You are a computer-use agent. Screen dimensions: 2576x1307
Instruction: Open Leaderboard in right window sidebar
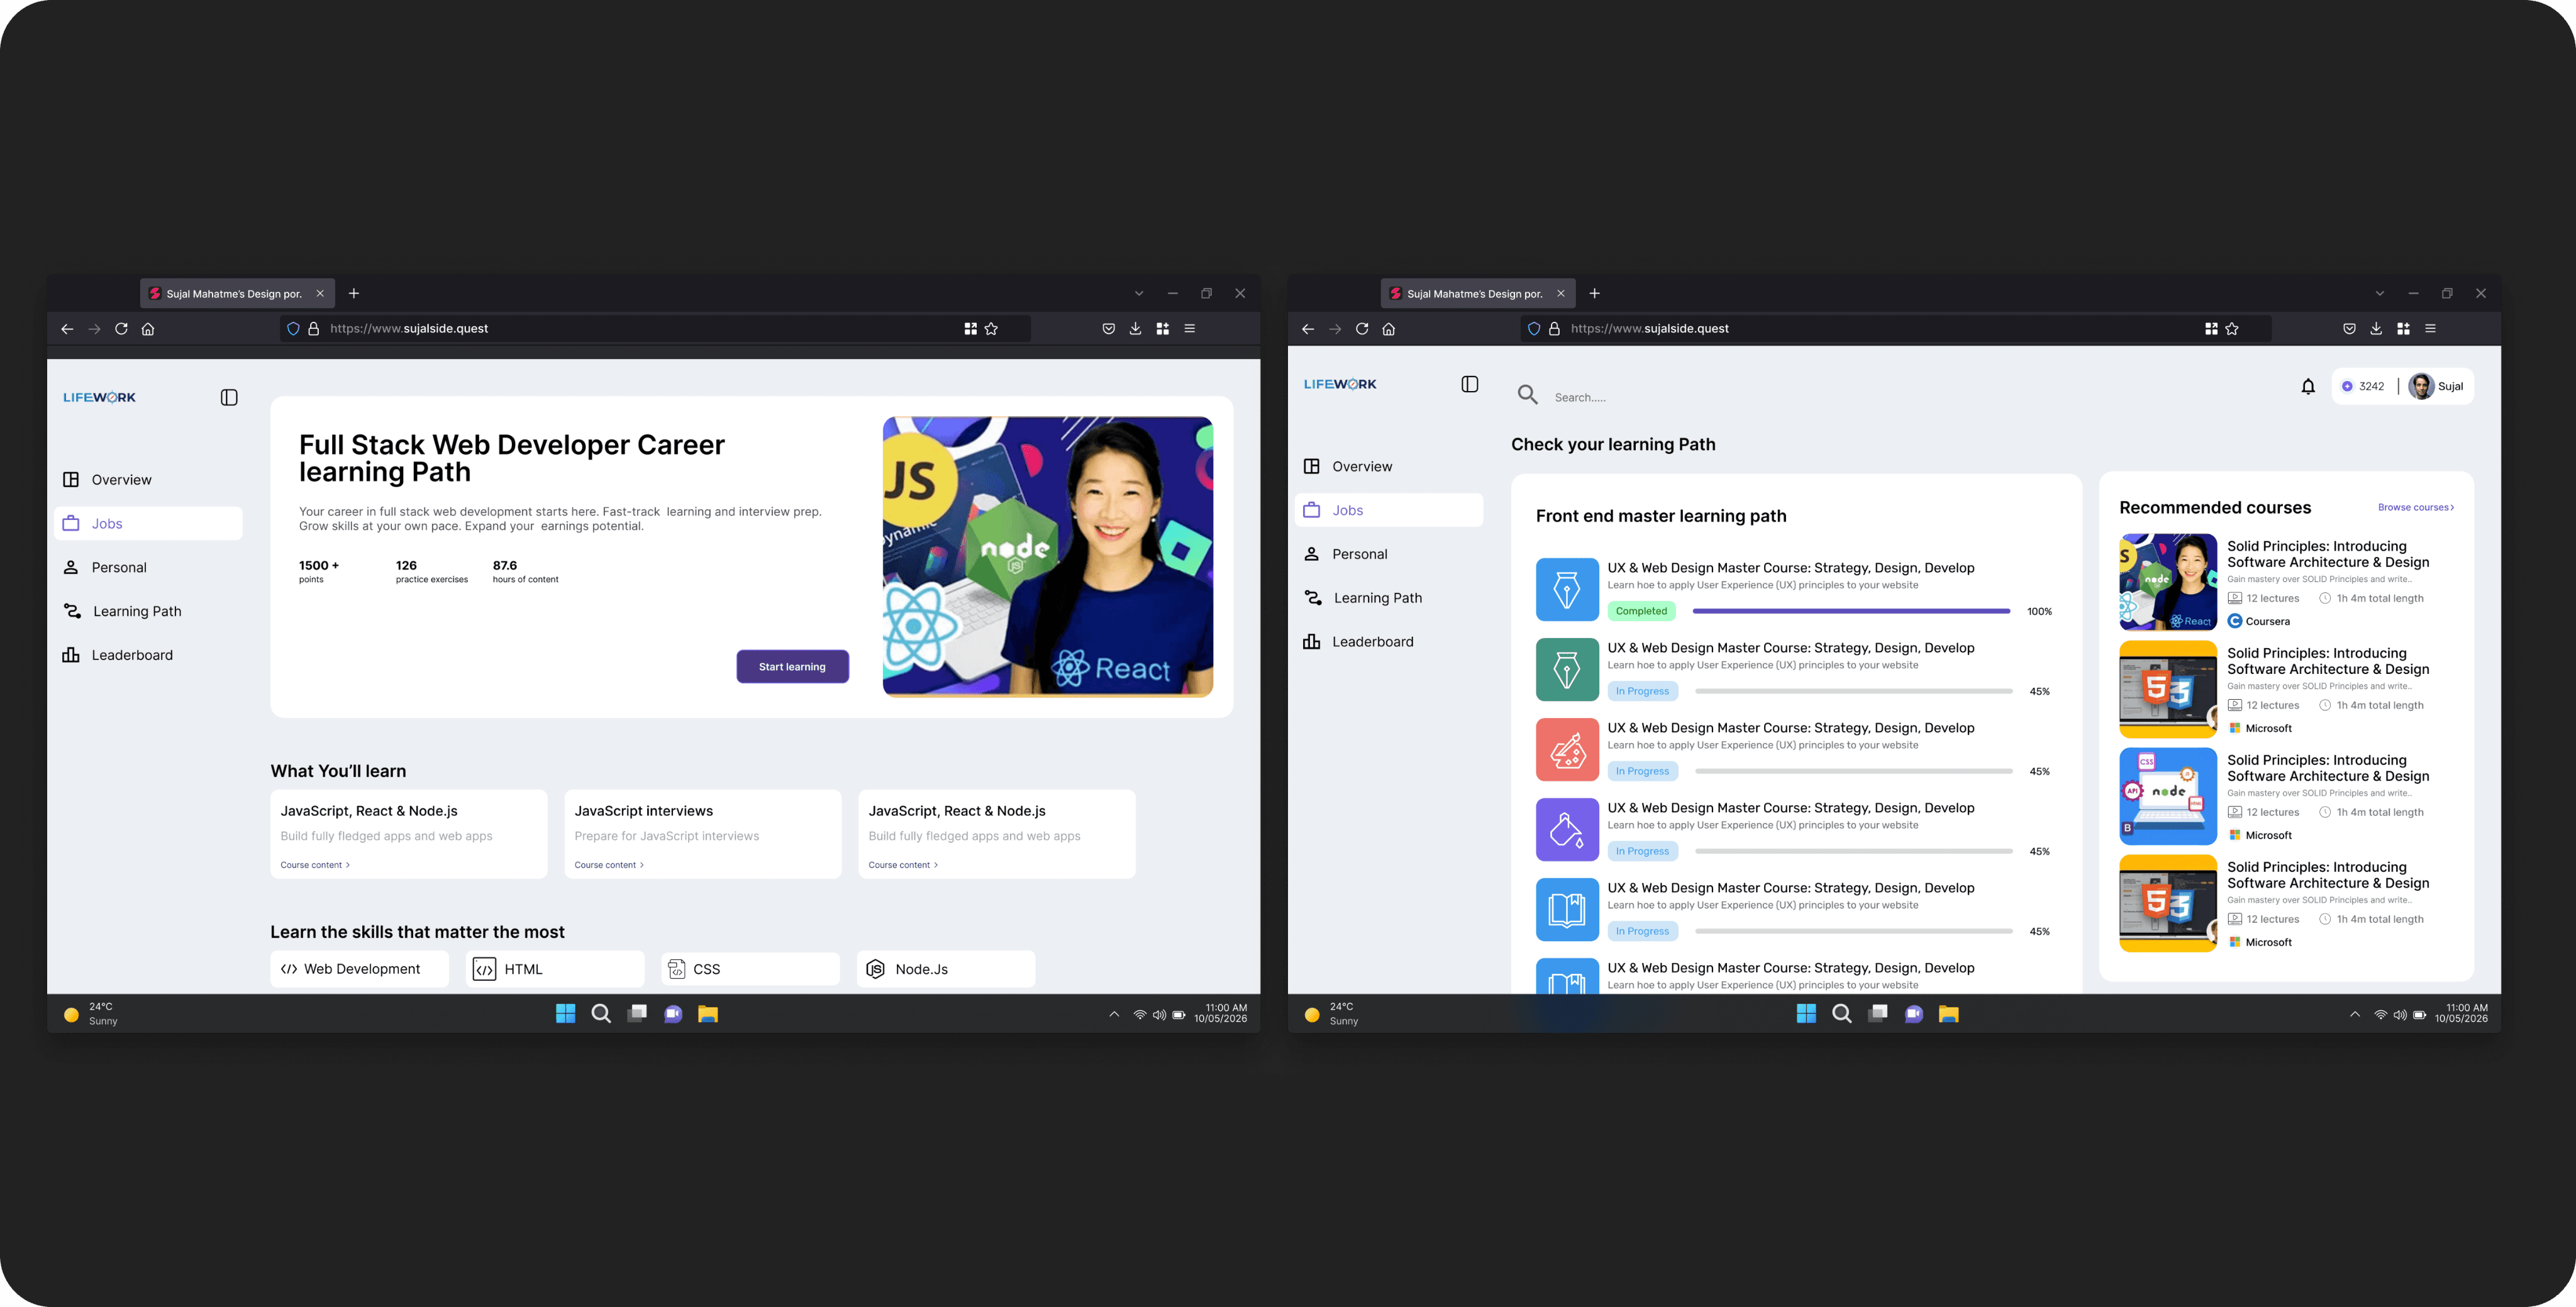[x=1371, y=642]
